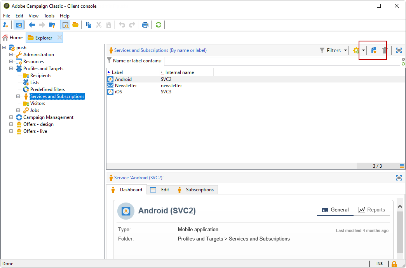Sort by the Label column header
406x268 pixels.
click(133, 72)
